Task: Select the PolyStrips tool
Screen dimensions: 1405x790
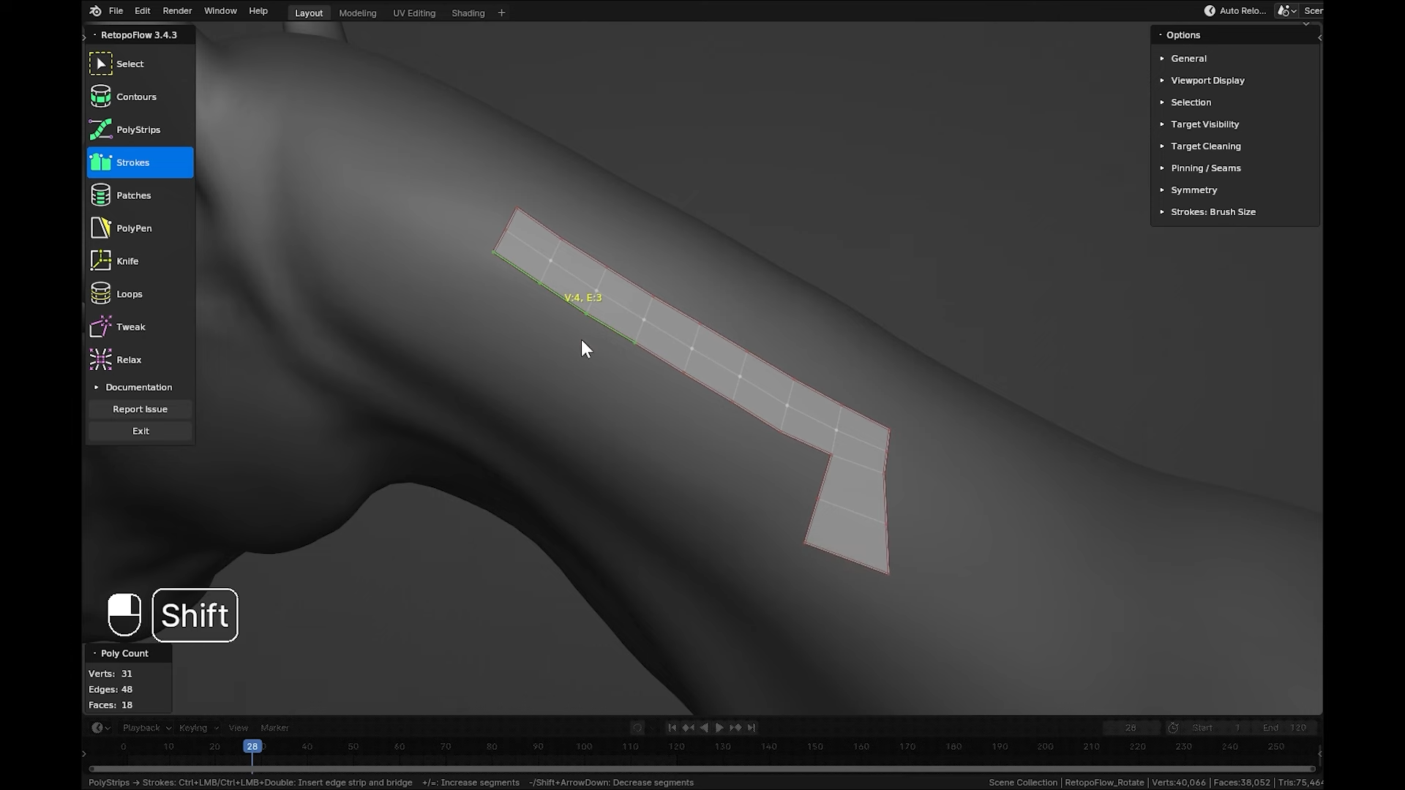Action: coord(139,129)
